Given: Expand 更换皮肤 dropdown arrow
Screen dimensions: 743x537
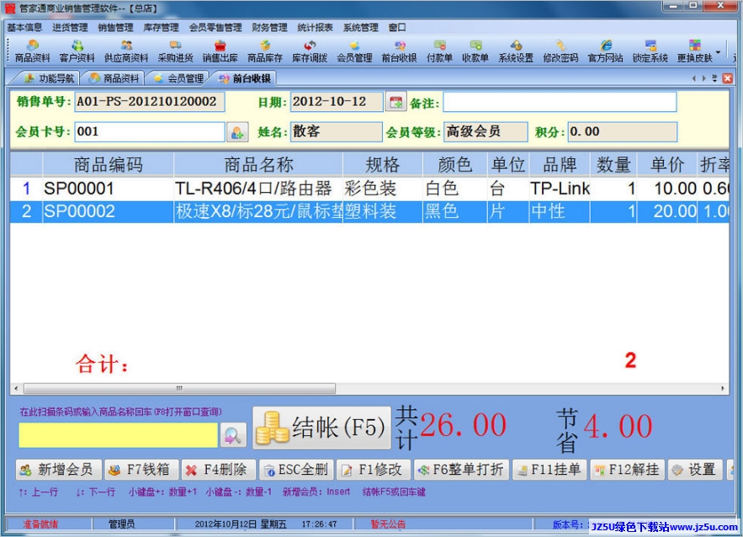Looking at the screenshot, I should [718, 52].
